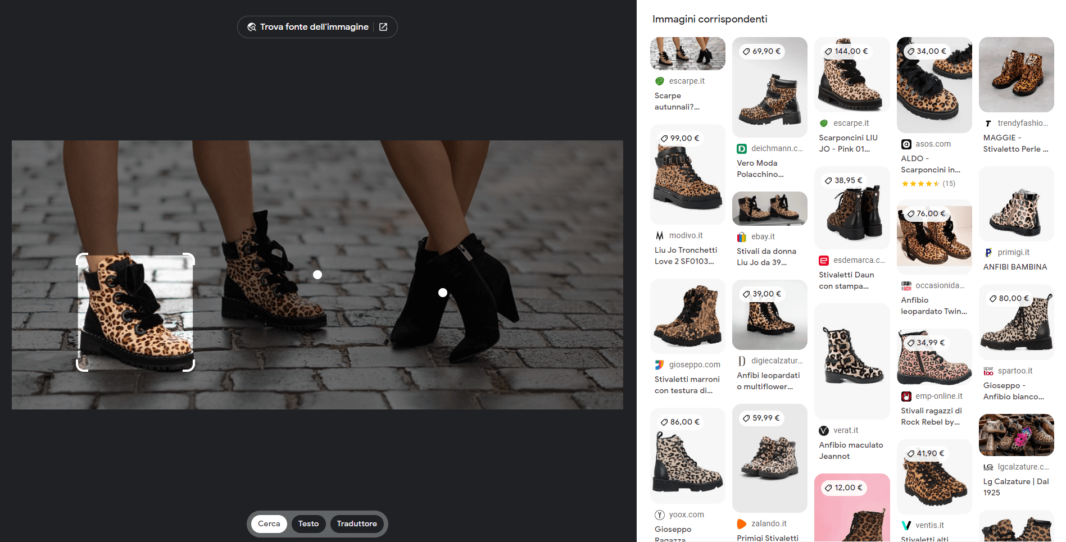1066x542 pixels.
Task: Select the white dot on the middle leopard boot
Action: [317, 275]
